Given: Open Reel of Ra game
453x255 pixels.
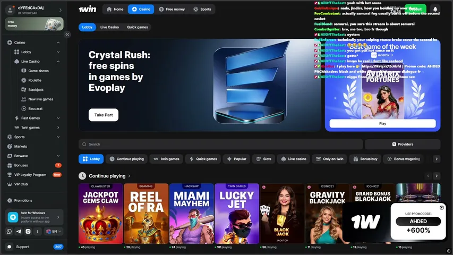Looking at the screenshot, I should coord(146,214).
